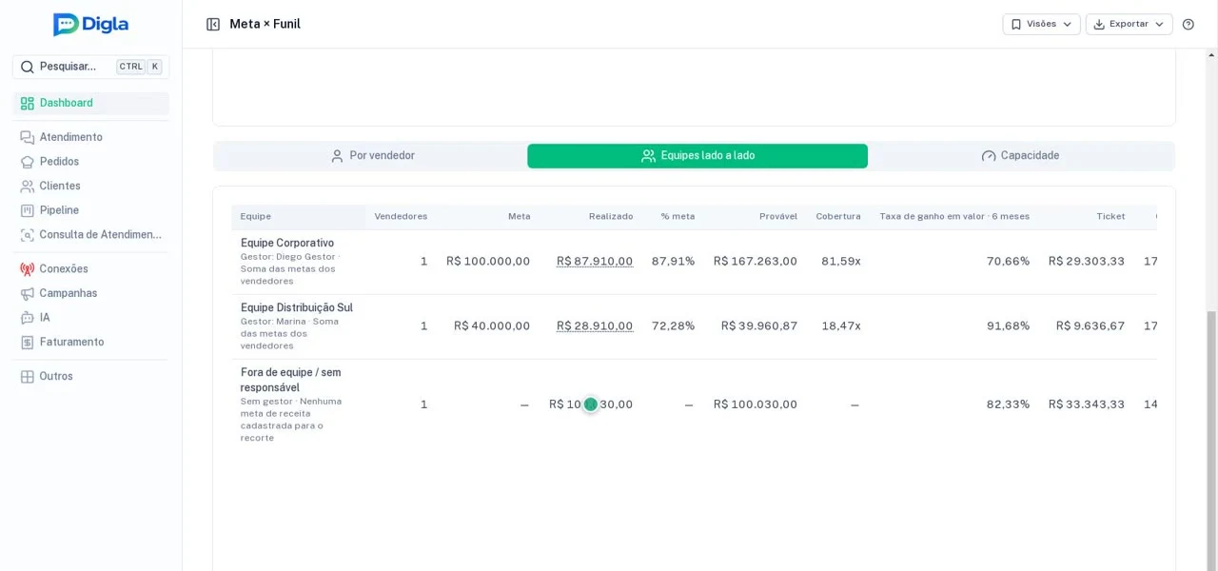This screenshot has width=1218, height=571.
Task: Select the Equipe Distribuição Sul row name
Action: coord(297,308)
